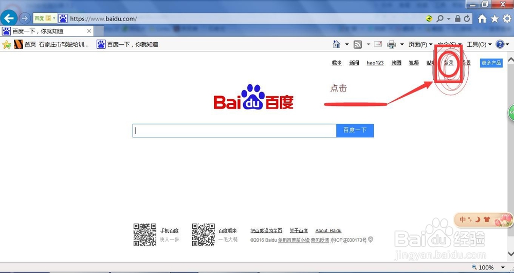Click the 手机百度 label
514x273 pixels.
pyautogui.click(x=169, y=231)
